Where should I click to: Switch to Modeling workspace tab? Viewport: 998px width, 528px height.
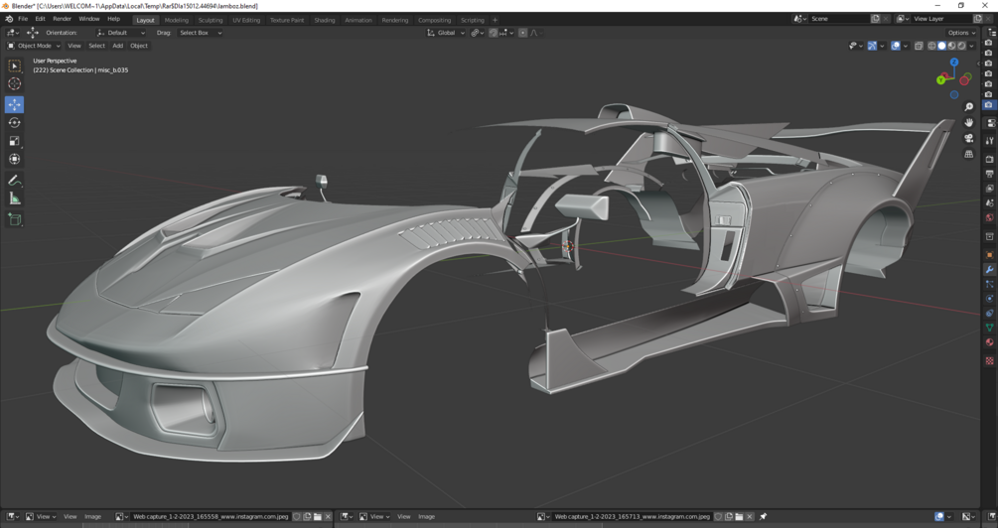pos(177,20)
